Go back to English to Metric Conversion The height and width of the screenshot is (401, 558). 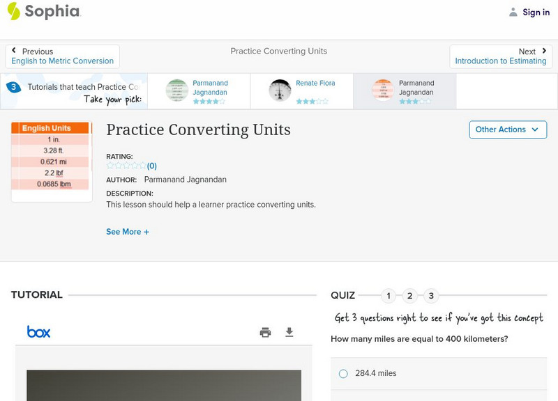pos(62,61)
